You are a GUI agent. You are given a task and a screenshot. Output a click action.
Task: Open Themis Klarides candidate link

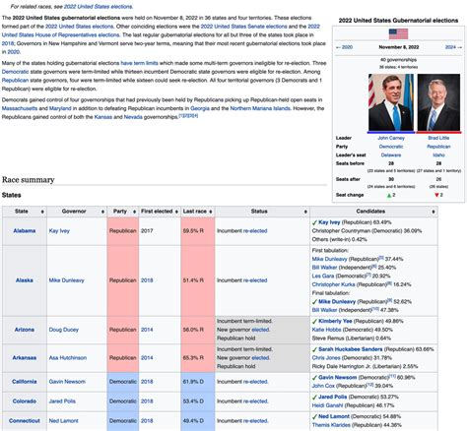331,425
